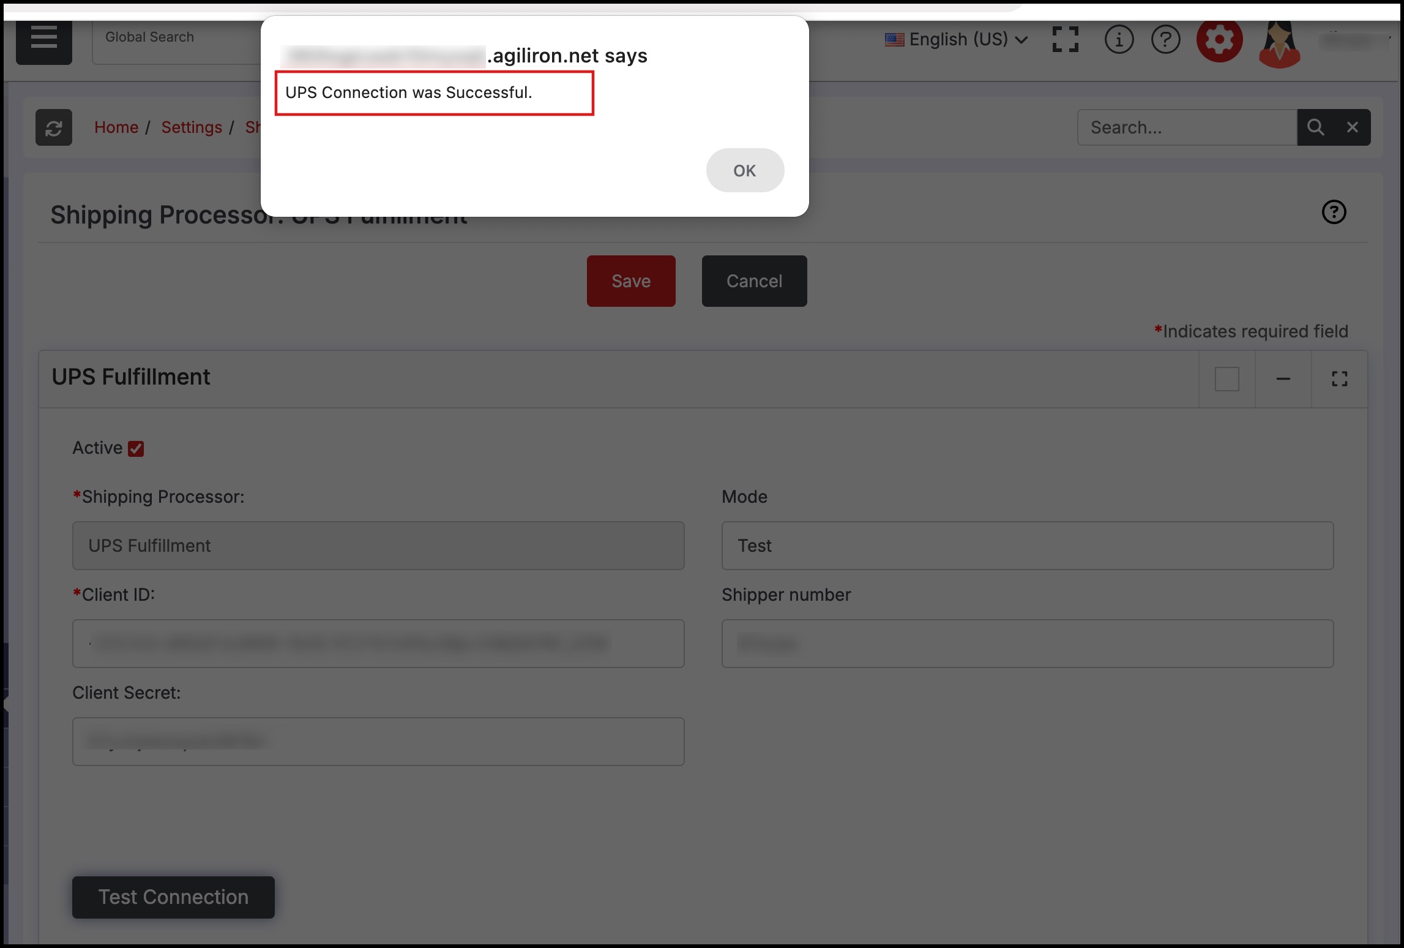Open the info circle icon
Screen dimensions: 1404x948
point(1119,40)
